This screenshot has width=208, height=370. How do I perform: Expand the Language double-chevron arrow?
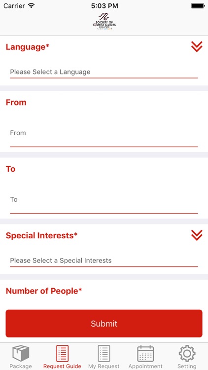[197, 46]
